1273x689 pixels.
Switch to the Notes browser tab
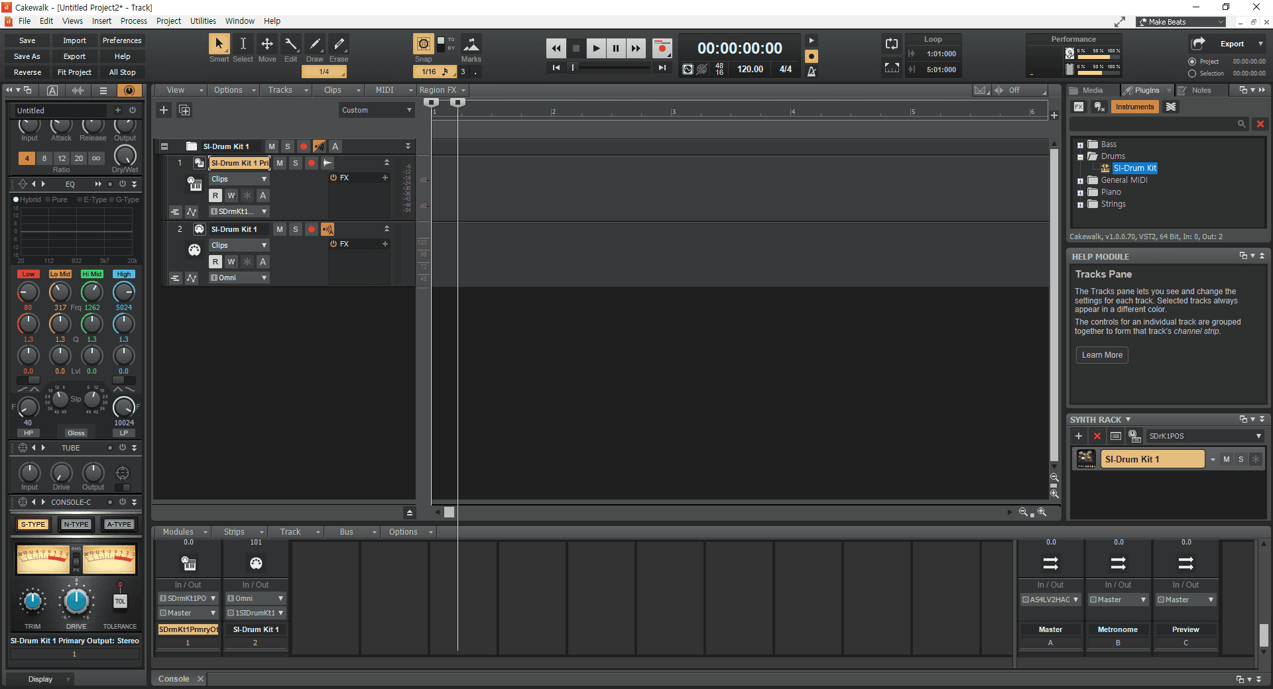click(x=1201, y=90)
